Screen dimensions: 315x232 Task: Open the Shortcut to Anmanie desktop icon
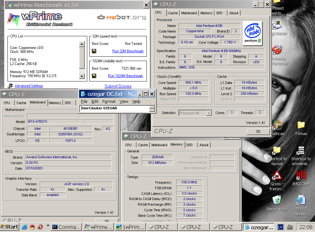[301, 156]
